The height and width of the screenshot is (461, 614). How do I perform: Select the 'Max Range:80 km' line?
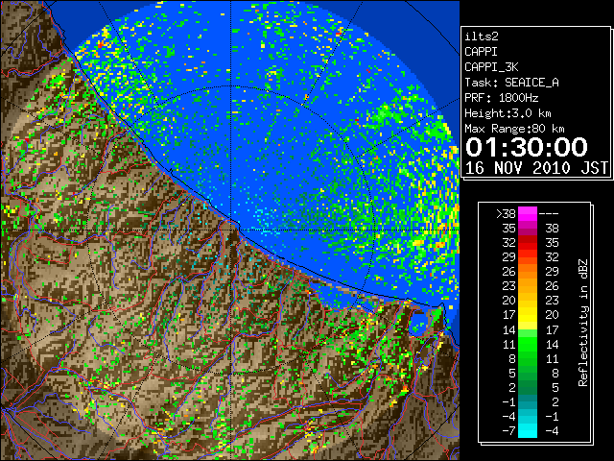[514, 129]
